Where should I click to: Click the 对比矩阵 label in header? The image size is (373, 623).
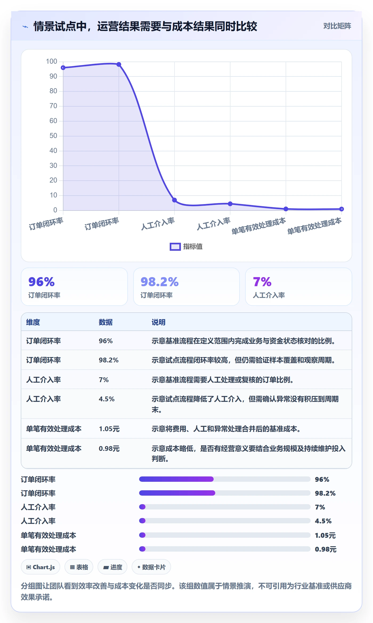click(337, 26)
